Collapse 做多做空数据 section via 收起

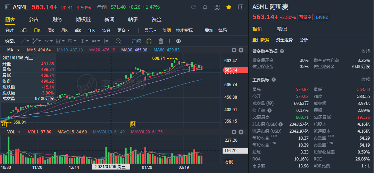point(366,51)
